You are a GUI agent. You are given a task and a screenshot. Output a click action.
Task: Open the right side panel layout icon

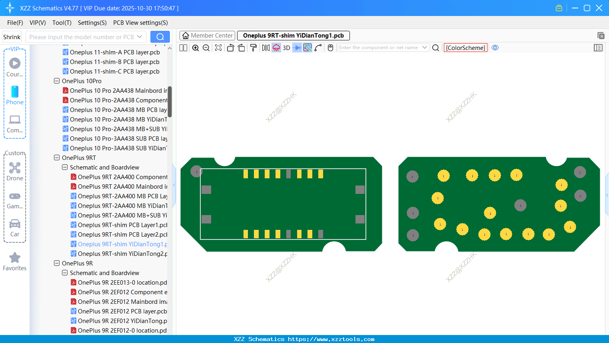coord(598,48)
